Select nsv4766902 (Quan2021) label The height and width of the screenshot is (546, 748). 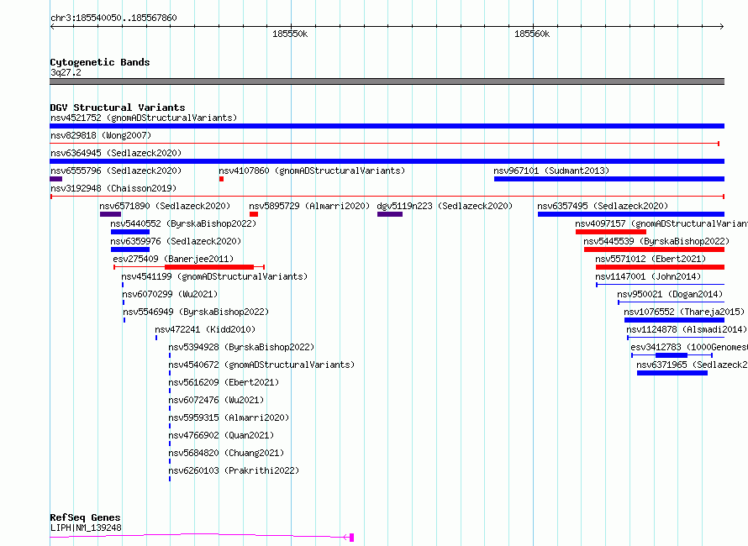tap(221, 435)
